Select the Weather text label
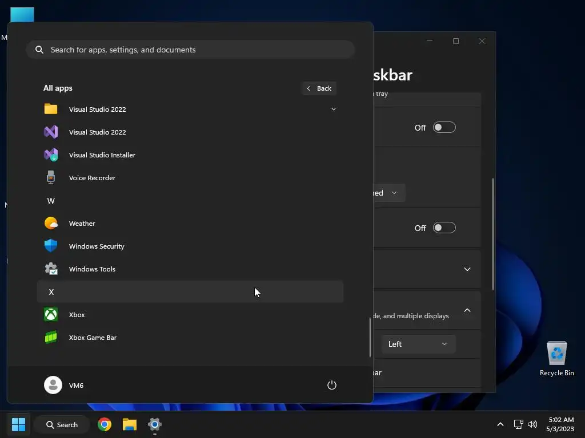This screenshot has height=438, width=585. click(x=82, y=224)
